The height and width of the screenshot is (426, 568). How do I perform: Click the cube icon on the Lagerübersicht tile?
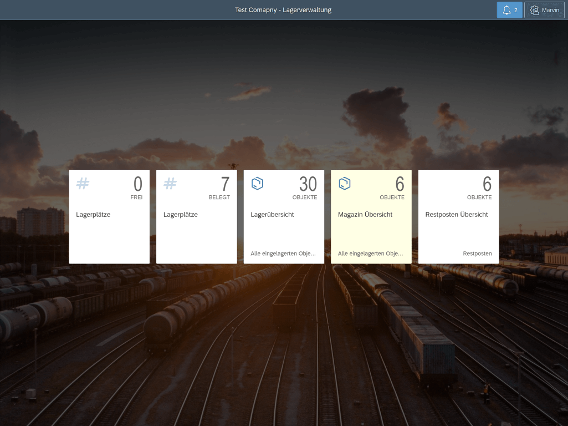pyautogui.click(x=257, y=184)
